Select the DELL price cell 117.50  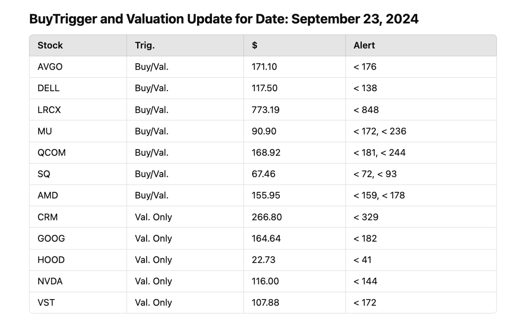[x=264, y=88]
